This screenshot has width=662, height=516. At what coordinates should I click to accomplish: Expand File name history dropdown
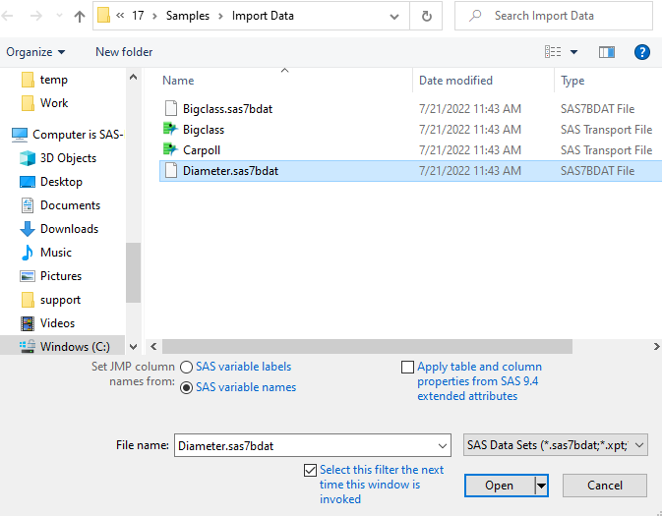(x=443, y=445)
